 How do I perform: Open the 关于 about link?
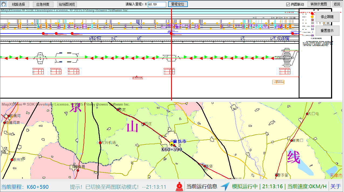coord(336,186)
